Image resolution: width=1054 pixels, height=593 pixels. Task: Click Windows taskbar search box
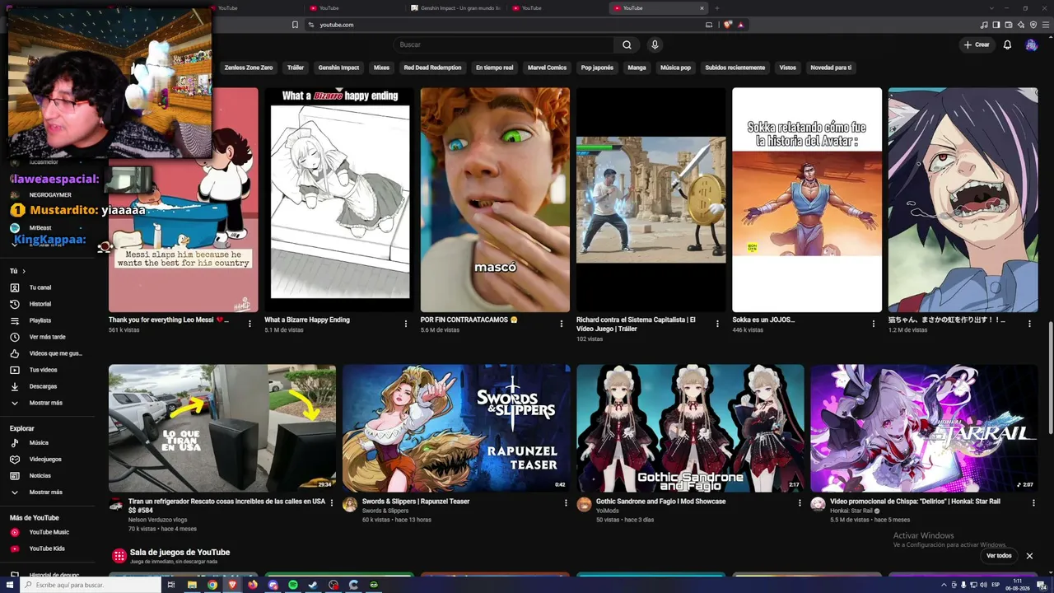click(x=91, y=585)
